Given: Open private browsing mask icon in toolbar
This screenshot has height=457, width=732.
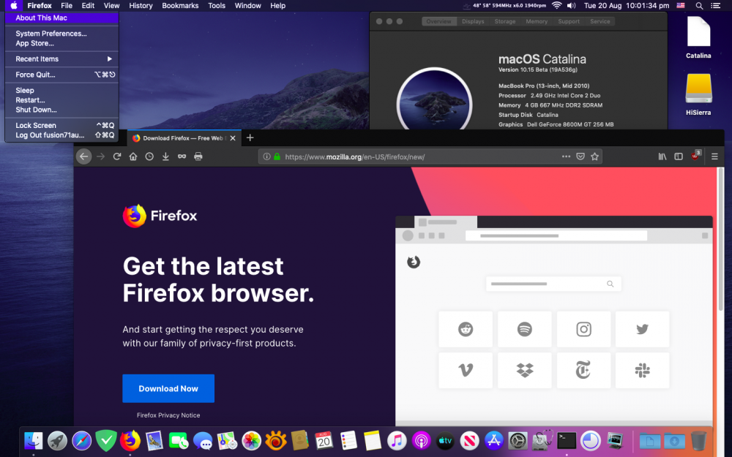Looking at the screenshot, I should 182,156.
